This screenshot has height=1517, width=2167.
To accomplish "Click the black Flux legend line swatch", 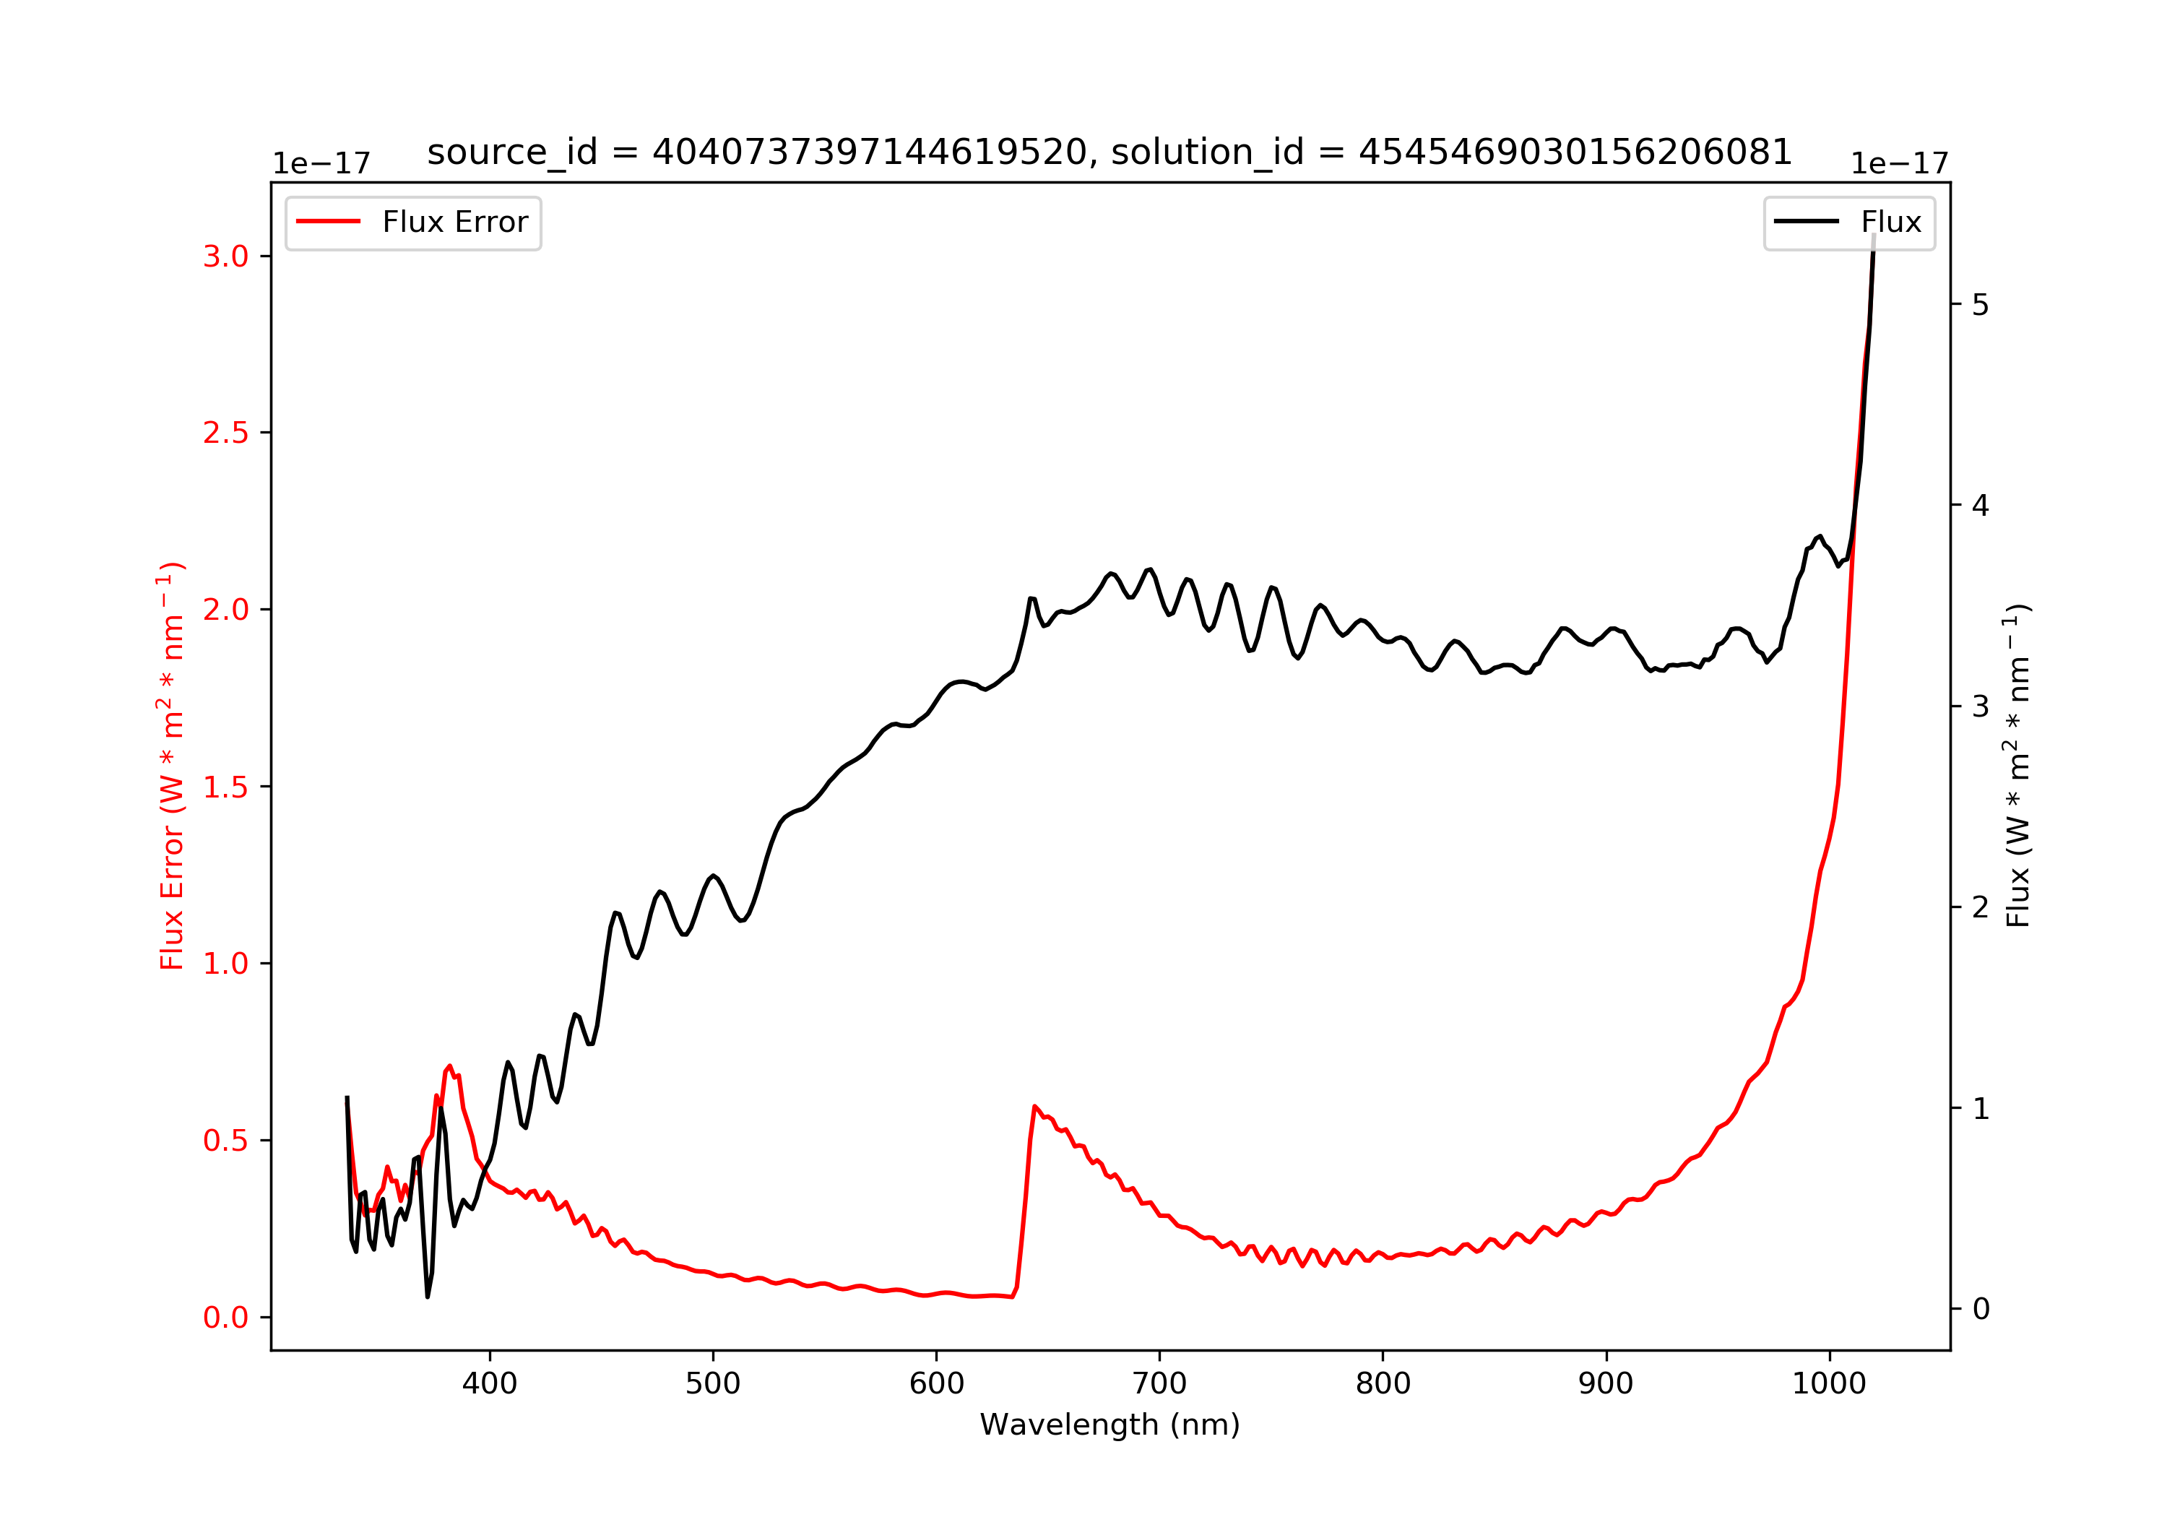I will (1807, 222).
